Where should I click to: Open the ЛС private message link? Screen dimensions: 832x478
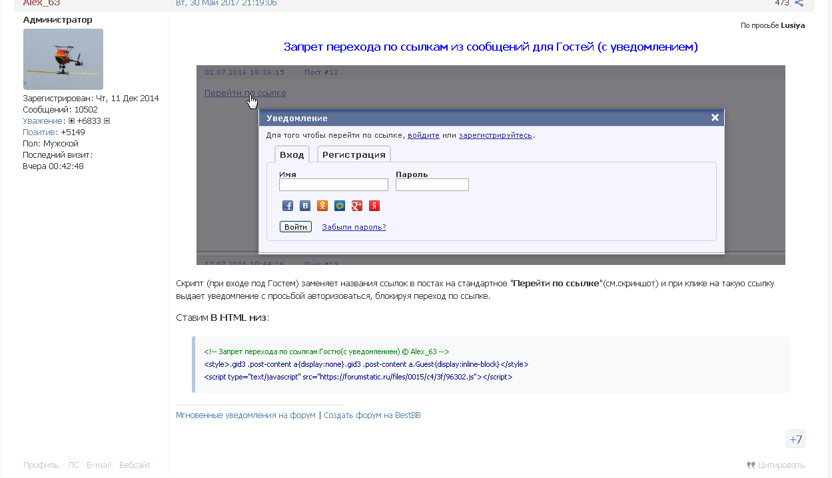(x=73, y=465)
